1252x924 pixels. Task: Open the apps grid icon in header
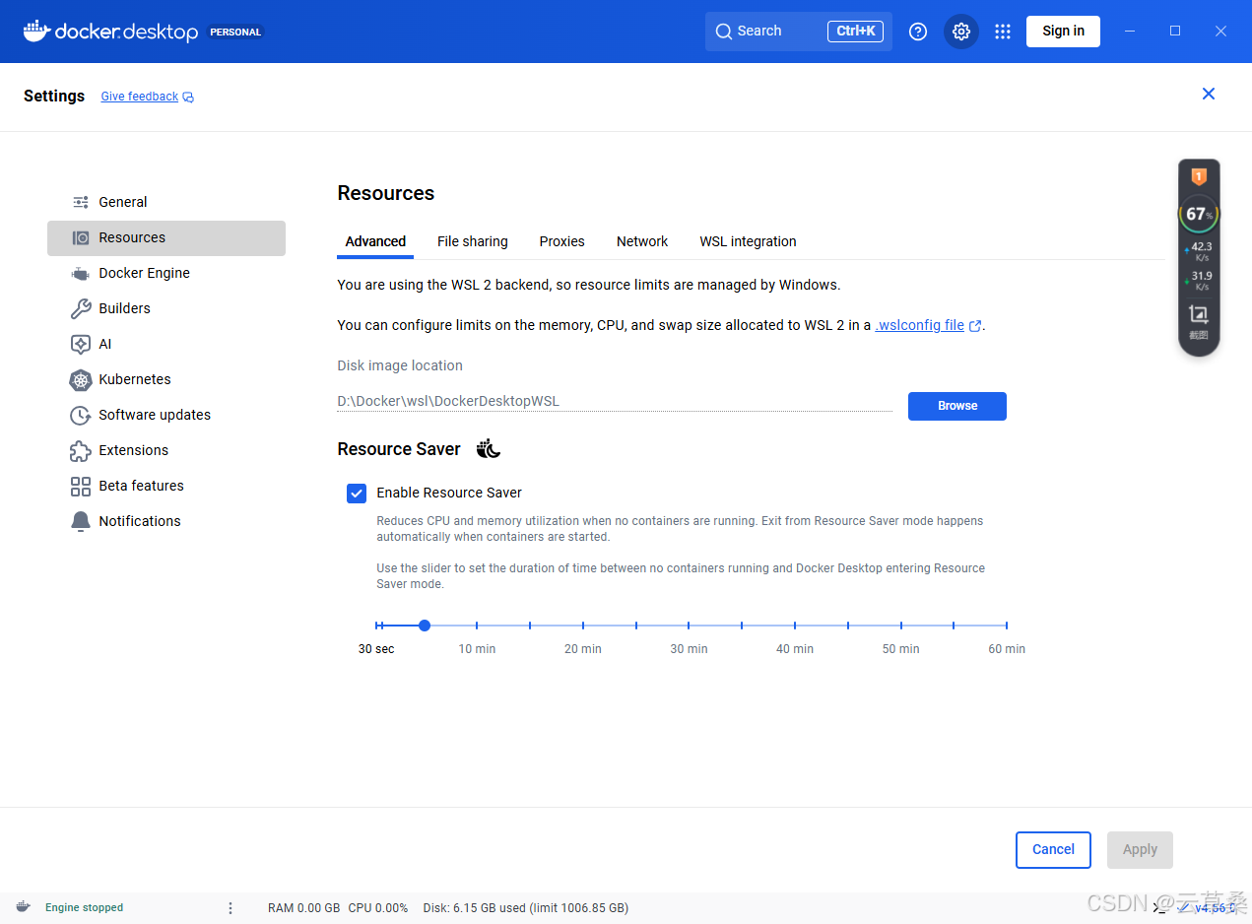[1003, 32]
